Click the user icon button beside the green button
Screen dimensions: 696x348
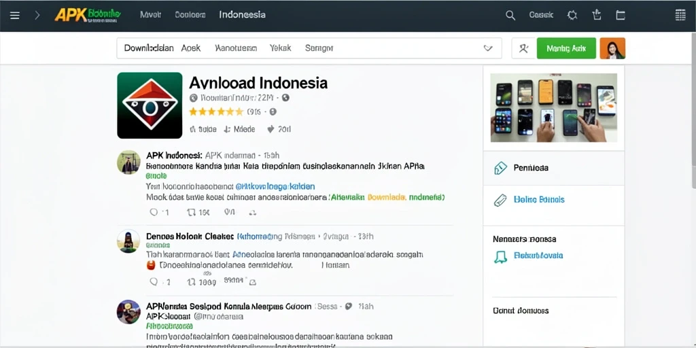pos(523,48)
